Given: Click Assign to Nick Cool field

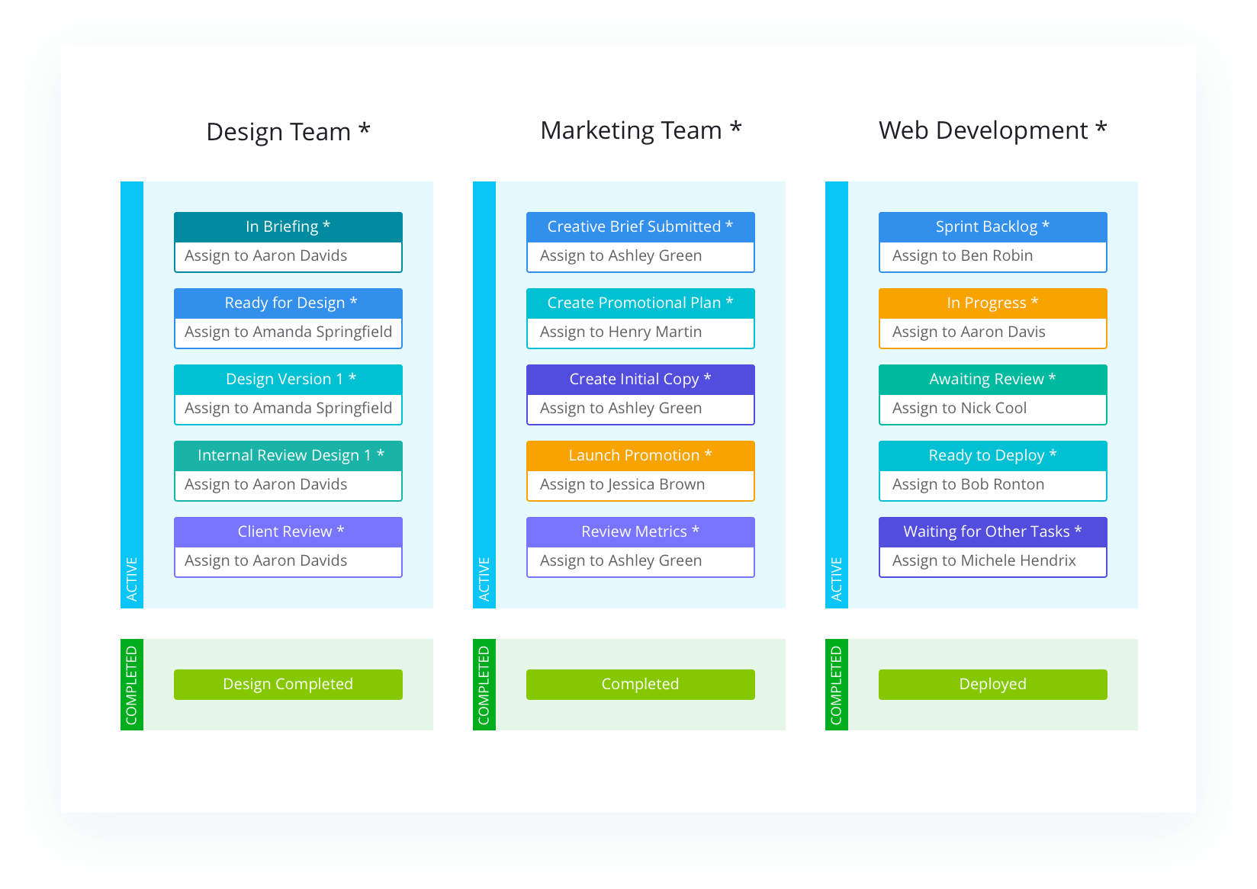Looking at the screenshot, I should (x=992, y=409).
